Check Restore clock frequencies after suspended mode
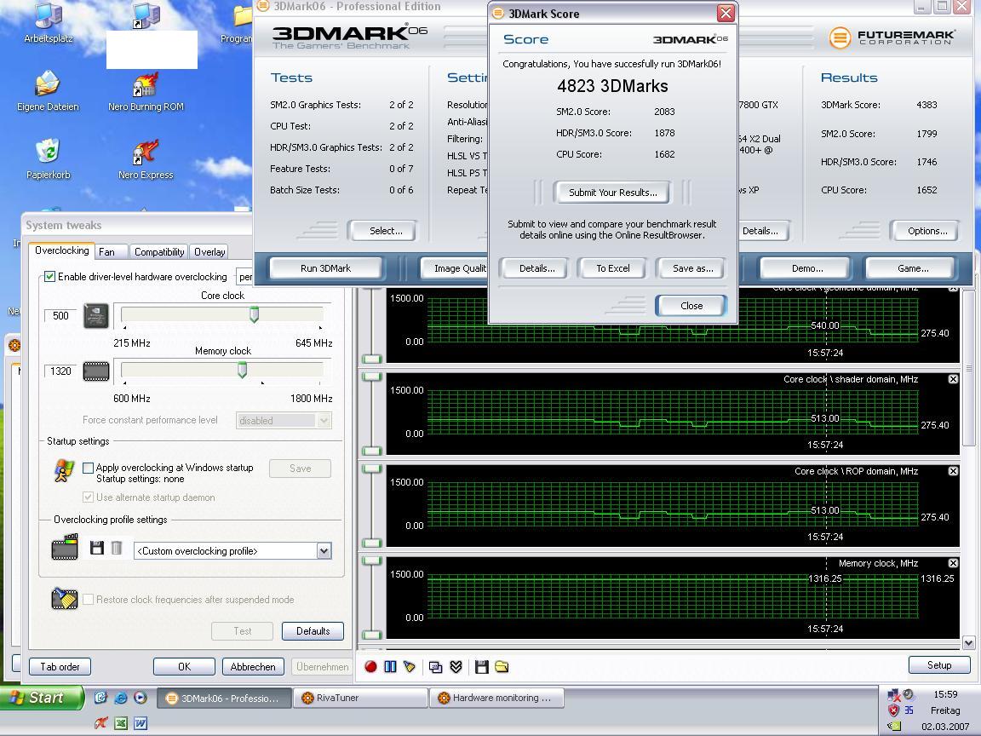Image resolution: width=981 pixels, height=736 pixels. click(x=89, y=599)
